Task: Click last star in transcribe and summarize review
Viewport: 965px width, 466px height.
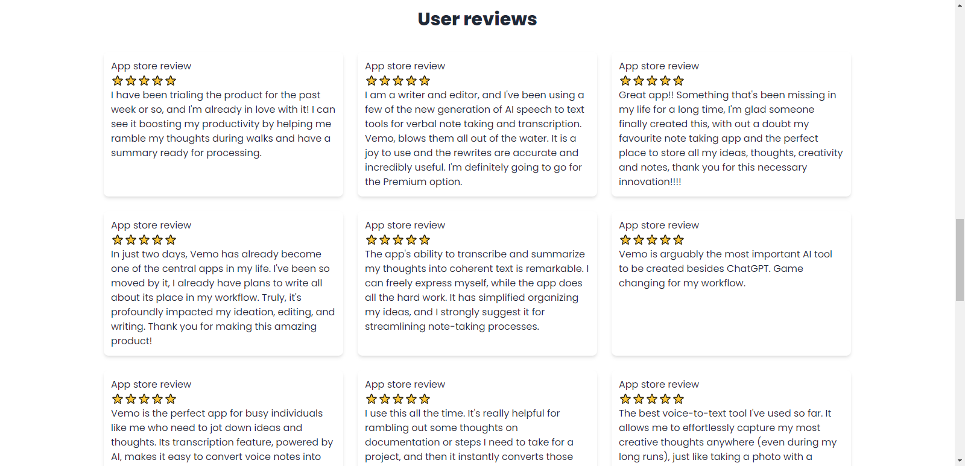Action: point(425,240)
